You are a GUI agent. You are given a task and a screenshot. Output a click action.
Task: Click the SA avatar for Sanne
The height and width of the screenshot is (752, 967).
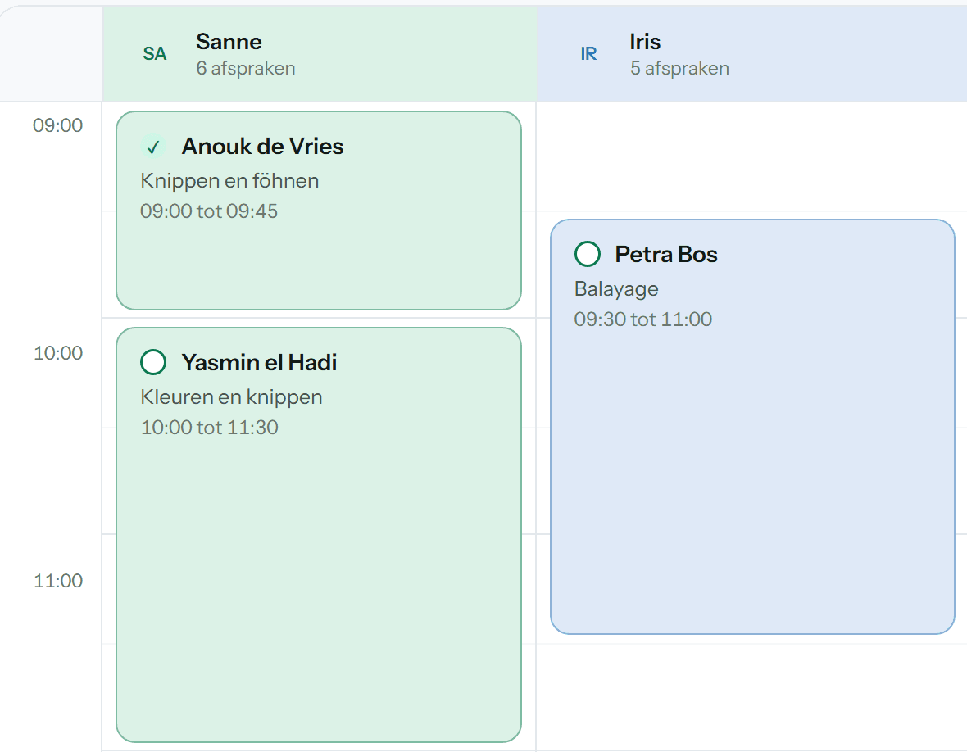coord(155,53)
